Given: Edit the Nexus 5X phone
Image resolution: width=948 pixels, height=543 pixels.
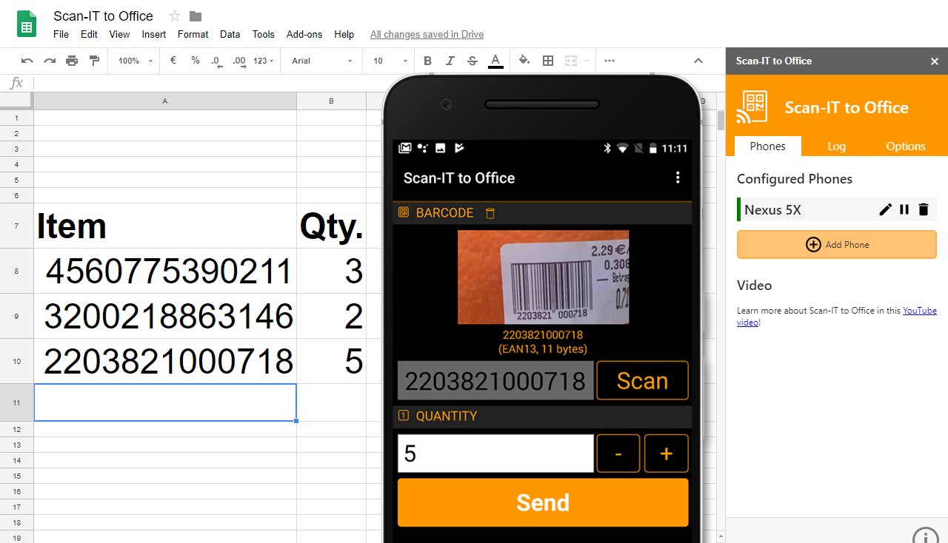Looking at the screenshot, I should [885, 209].
